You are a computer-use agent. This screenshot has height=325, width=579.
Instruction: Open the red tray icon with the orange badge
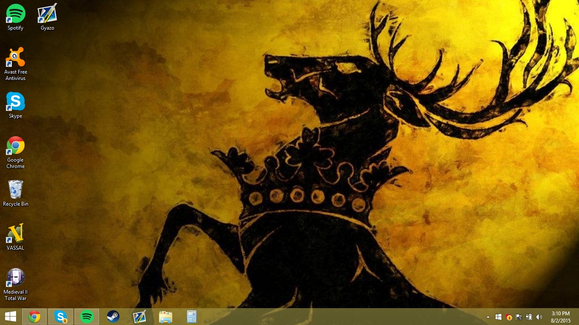click(509, 317)
